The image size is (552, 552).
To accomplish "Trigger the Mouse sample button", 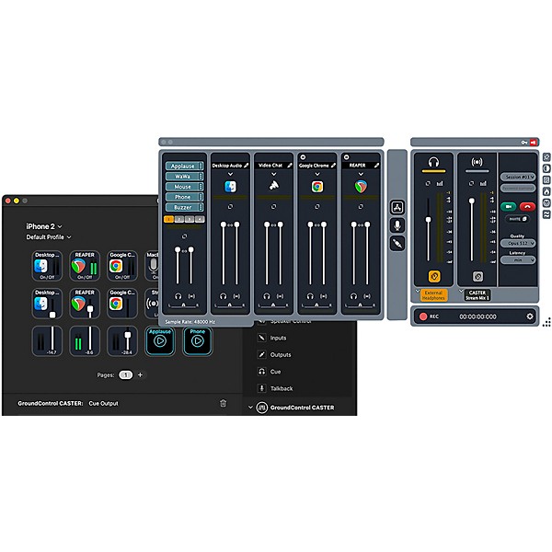I will [x=182, y=187].
